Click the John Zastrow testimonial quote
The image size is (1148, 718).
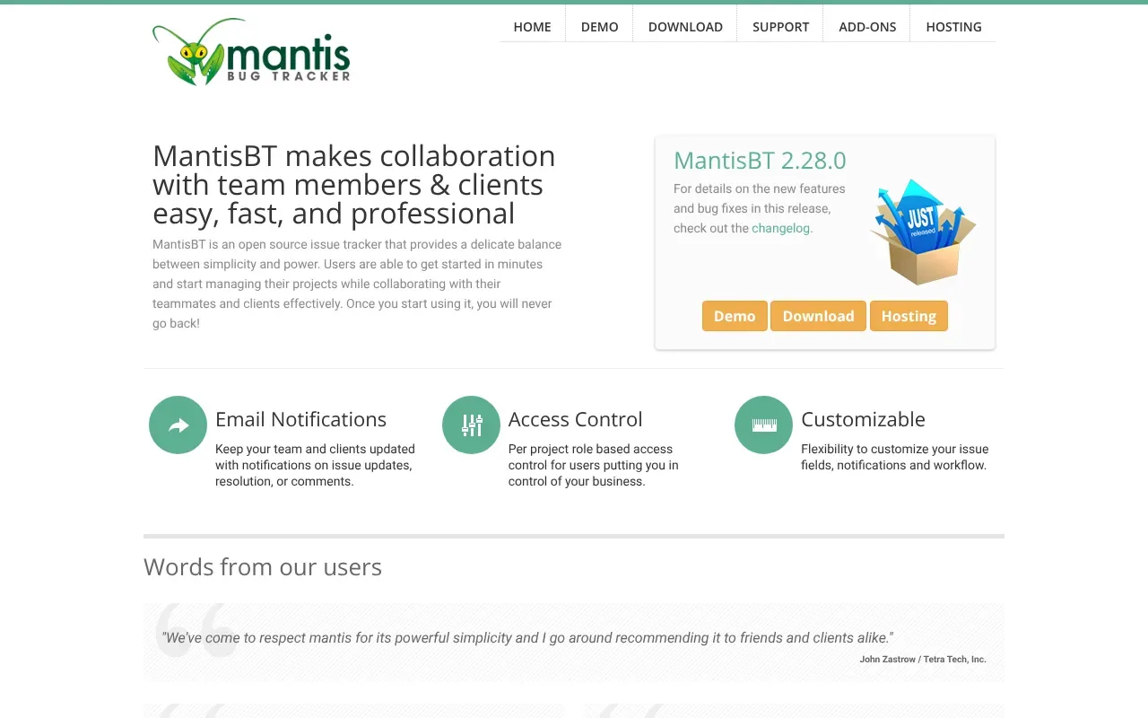pos(527,638)
